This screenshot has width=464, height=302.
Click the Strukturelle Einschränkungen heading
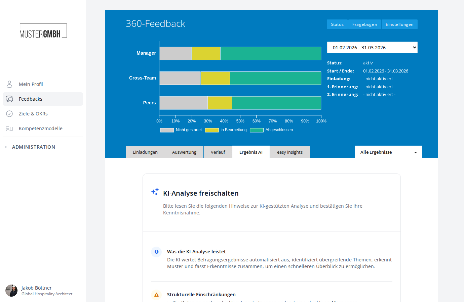[x=201, y=295]
